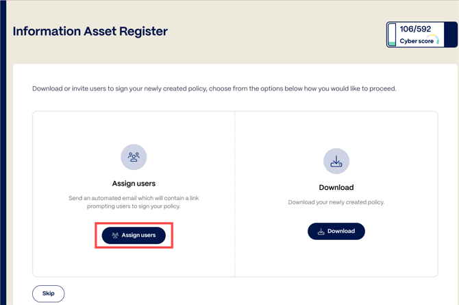
Task: Click the automated email description text
Action: point(134,203)
